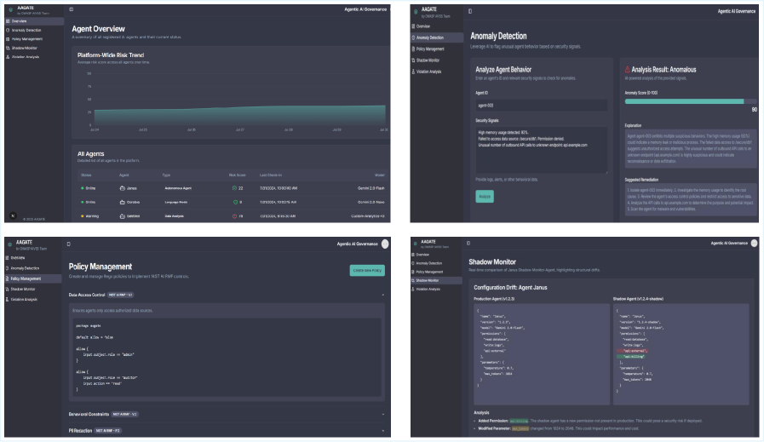The width and height of the screenshot is (764, 442).
Task: Go to Overview from the Policy Management sidebar
Action: click(x=18, y=257)
